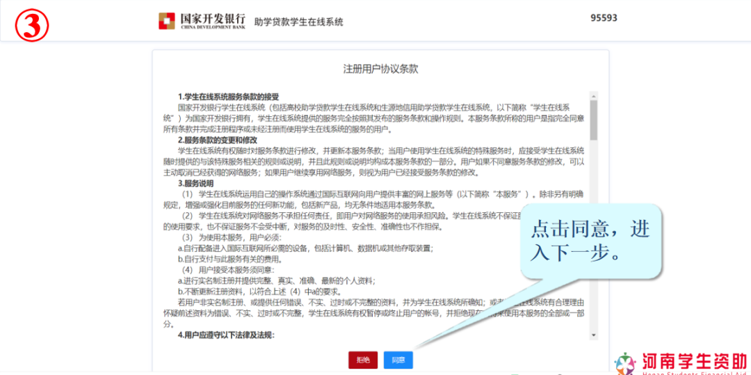
Task: Click the 95593 hotline number
Action: coord(604,18)
